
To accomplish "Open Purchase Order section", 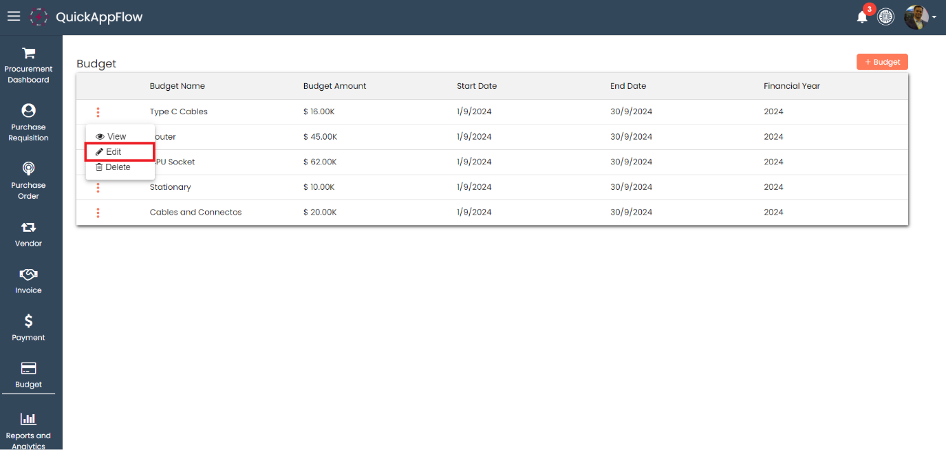I will 28,180.
